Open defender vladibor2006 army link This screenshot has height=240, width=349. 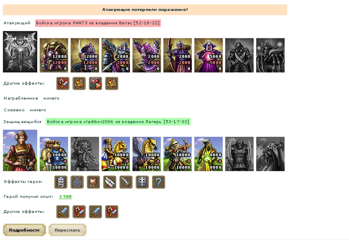(118, 122)
